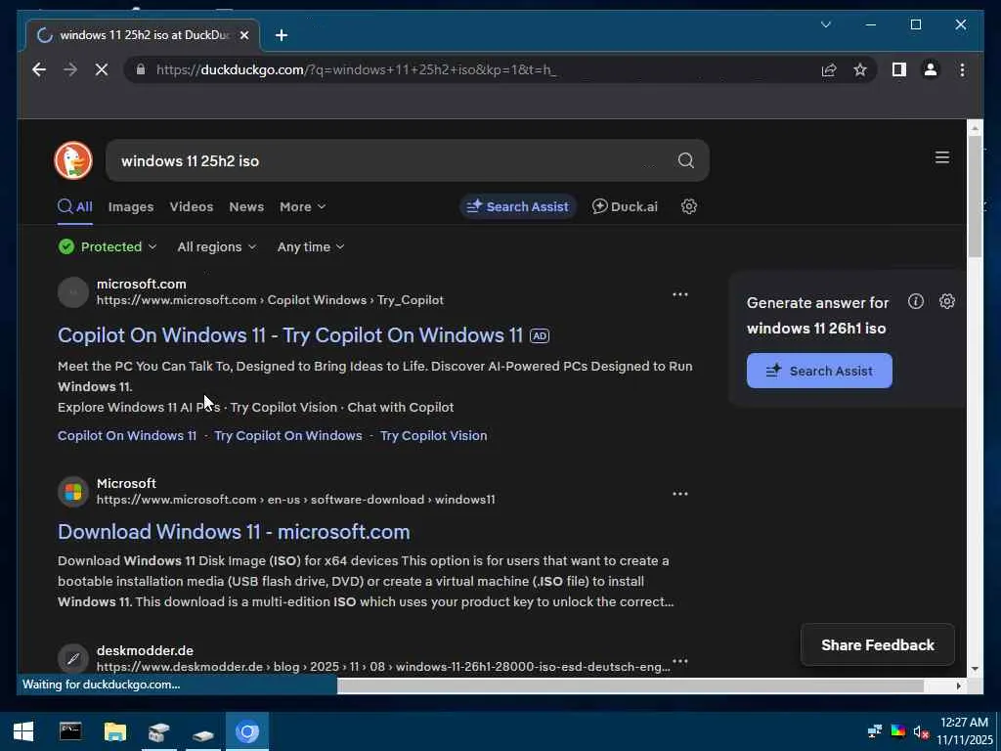Viewport: 1001px width, 751px height.
Task: Expand the More search categories dropdown
Action: click(x=303, y=207)
